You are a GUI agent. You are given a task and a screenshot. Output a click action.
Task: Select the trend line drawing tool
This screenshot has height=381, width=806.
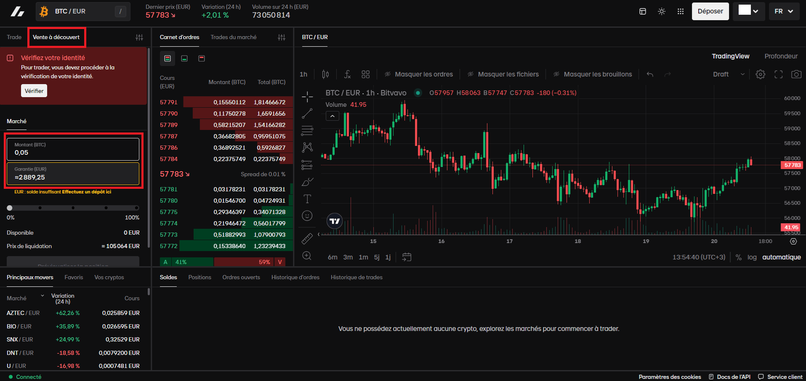point(307,113)
